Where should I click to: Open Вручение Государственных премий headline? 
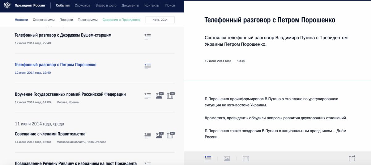click(70, 94)
